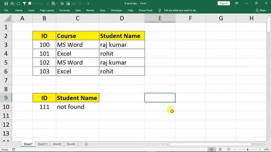Viewport: 271px width, 152px height.
Task: Select Normal view icon in status bar
Action: 212,149
